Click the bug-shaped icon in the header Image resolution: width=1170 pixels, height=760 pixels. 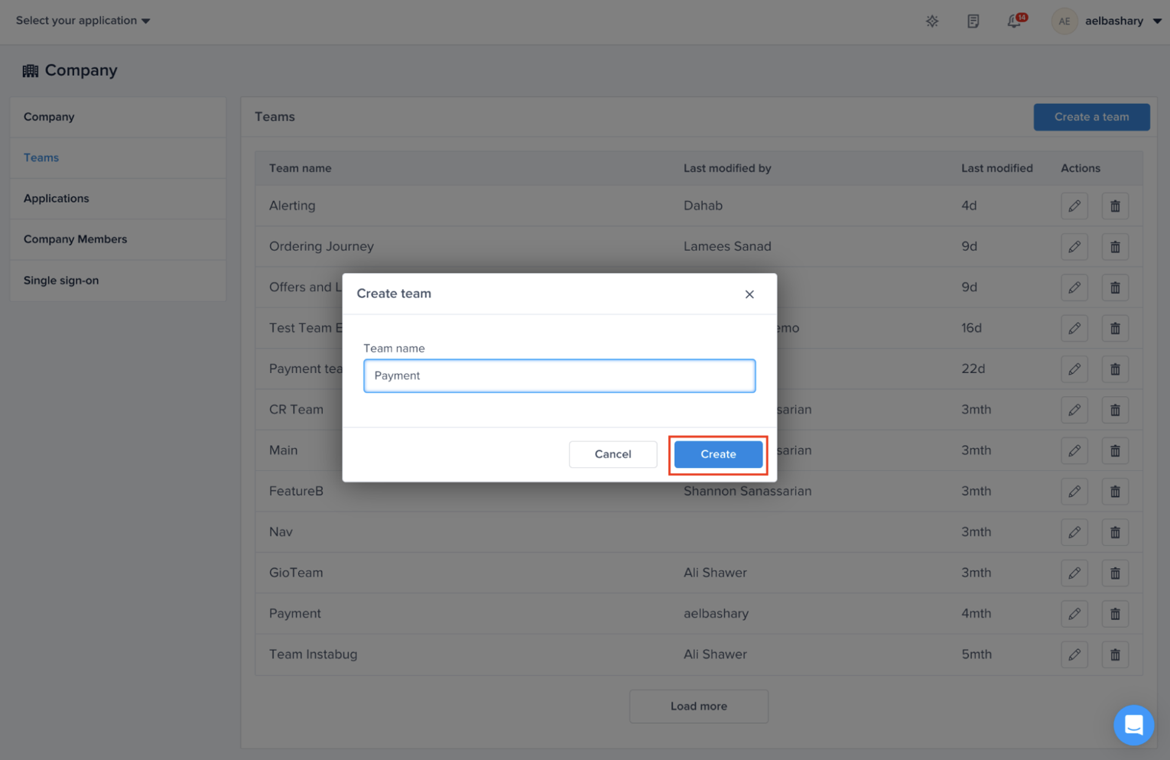932,21
